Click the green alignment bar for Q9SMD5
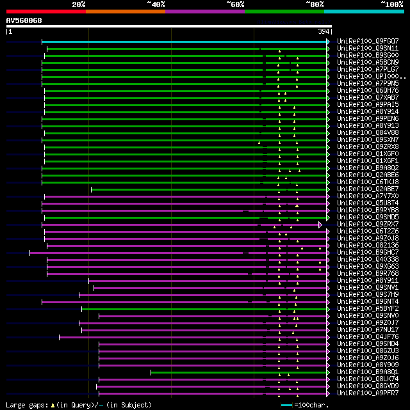410x410 pixels. coord(185,217)
